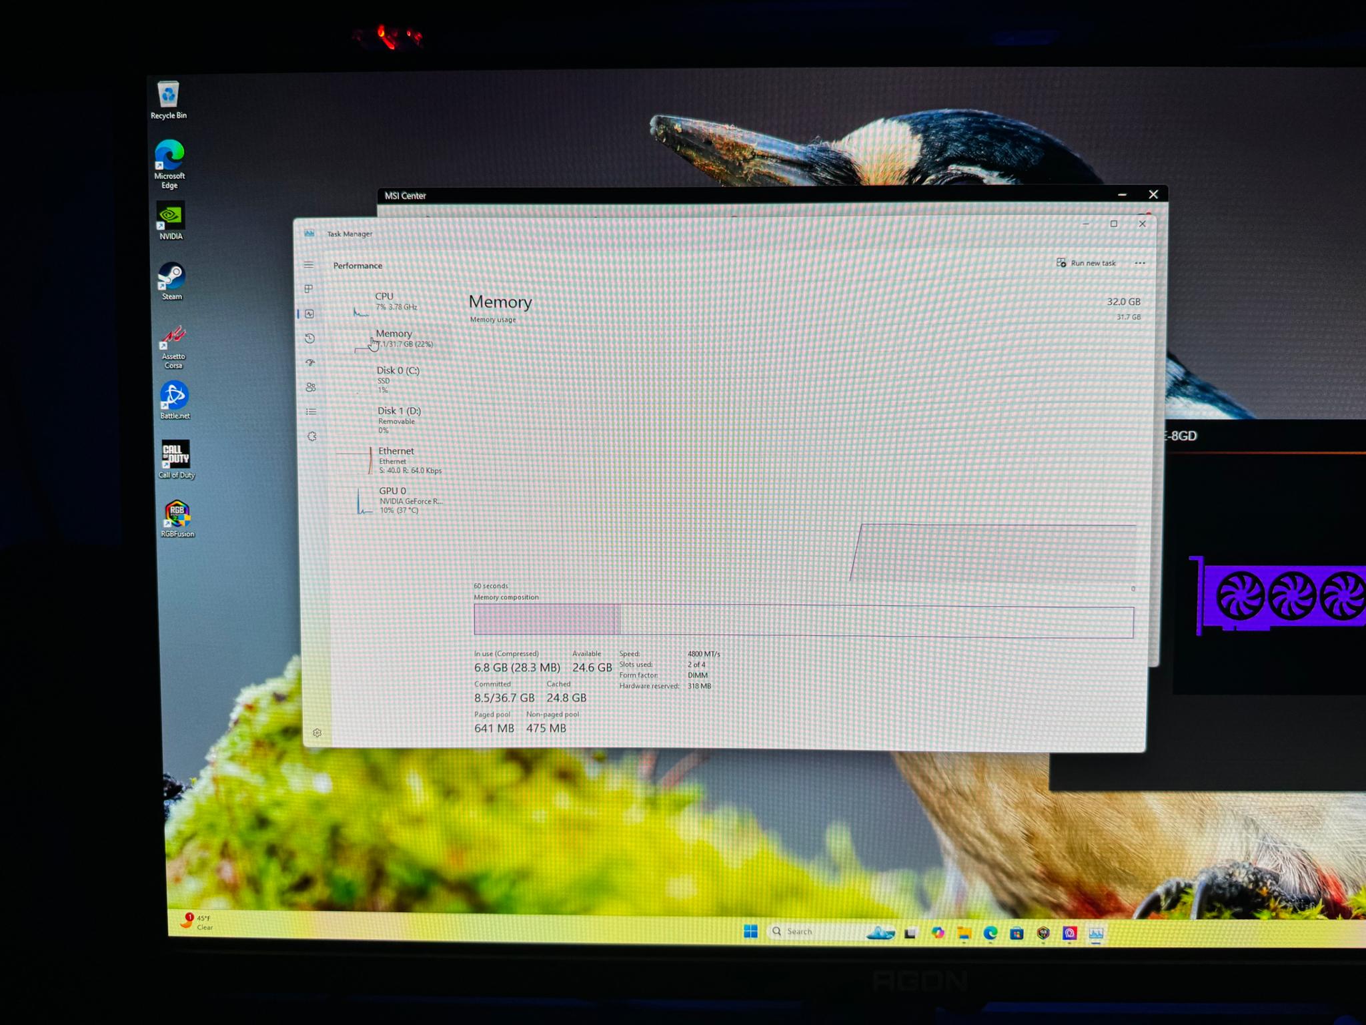Open Task Manager Settings gear icon

[x=317, y=733]
